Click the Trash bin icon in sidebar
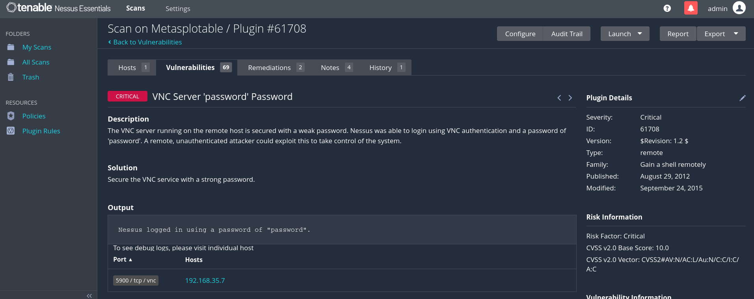Viewport: 754px width, 299px height. click(11, 77)
